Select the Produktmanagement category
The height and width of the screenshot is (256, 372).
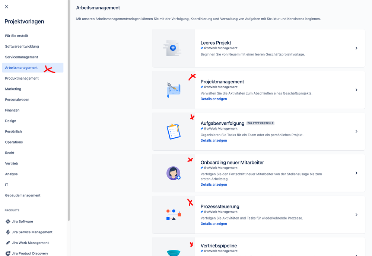tap(33, 78)
